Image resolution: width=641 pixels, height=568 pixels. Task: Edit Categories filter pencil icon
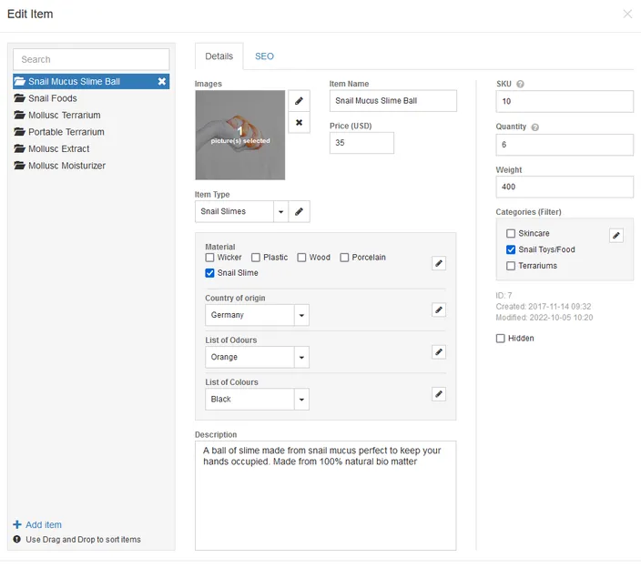coord(616,236)
